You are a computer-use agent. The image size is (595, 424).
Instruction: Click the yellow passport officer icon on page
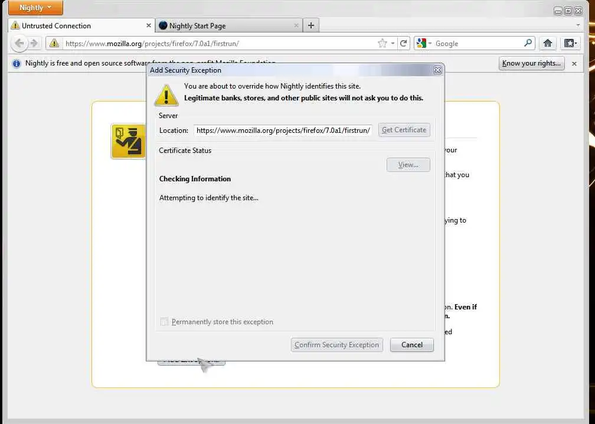(x=128, y=141)
